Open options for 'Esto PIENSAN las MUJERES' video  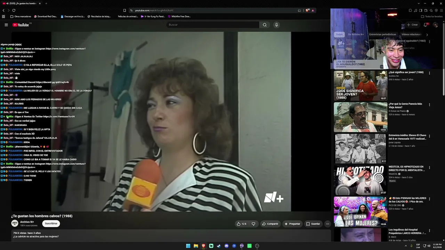429,199
